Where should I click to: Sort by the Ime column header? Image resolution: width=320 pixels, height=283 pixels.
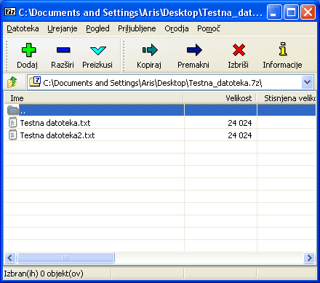(x=94, y=98)
